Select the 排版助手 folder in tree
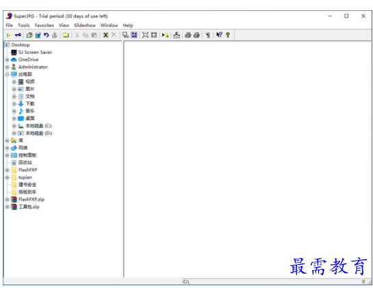 click(27, 192)
